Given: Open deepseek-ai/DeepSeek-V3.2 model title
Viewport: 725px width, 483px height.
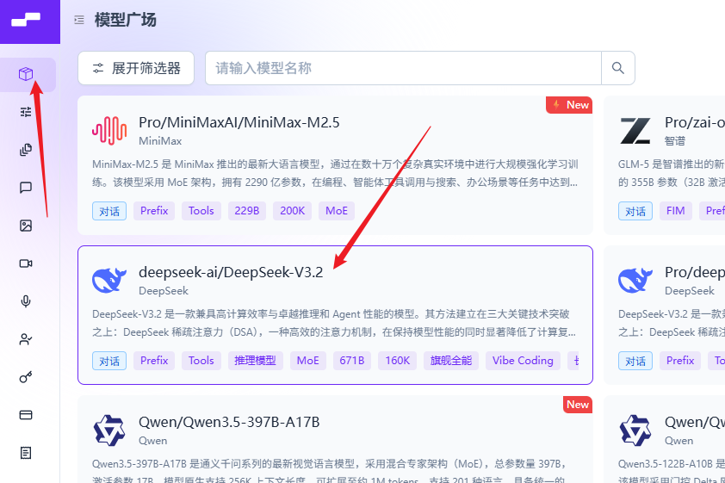Looking at the screenshot, I should tap(231, 272).
